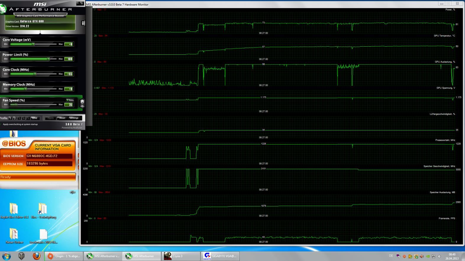Viewport: 465px width, 261px height.
Task: Click the Power Limit slider handle
Action: 49,59
